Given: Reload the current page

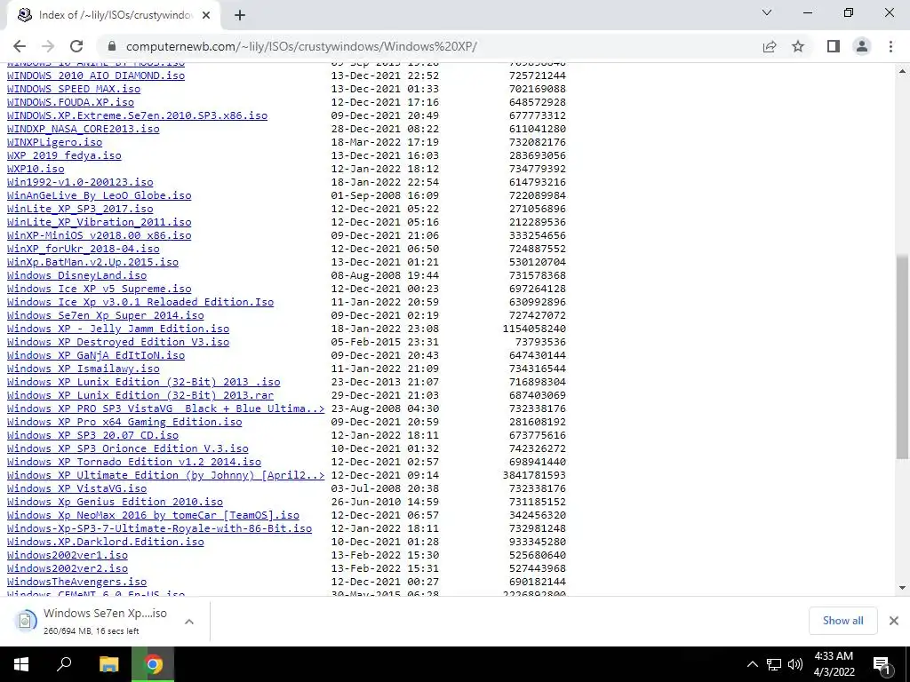Looking at the screenshot, I should pos(76,46).
